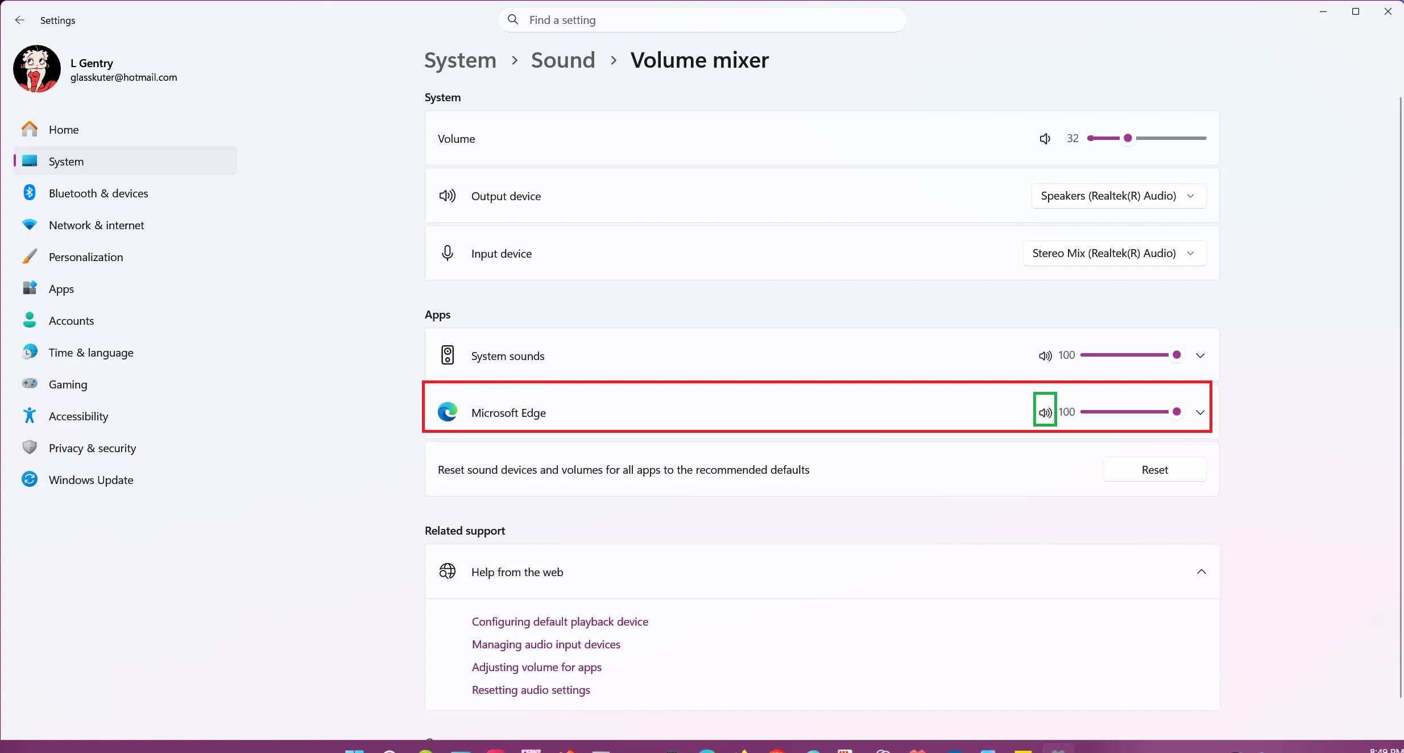Open Bluetooth & devices settings
The image size is (1404, 753).
tap(125, 193)
